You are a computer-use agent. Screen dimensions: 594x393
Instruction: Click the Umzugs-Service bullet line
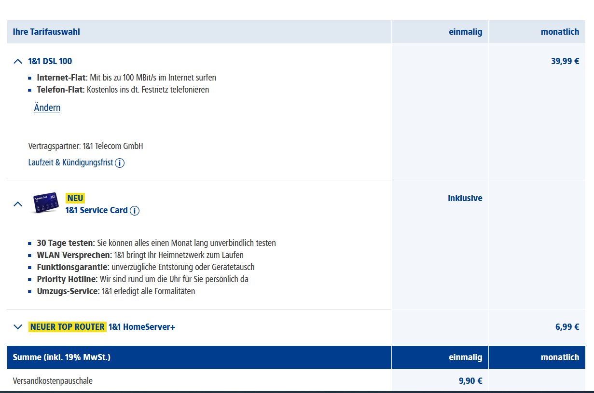(x=116, y=291)
